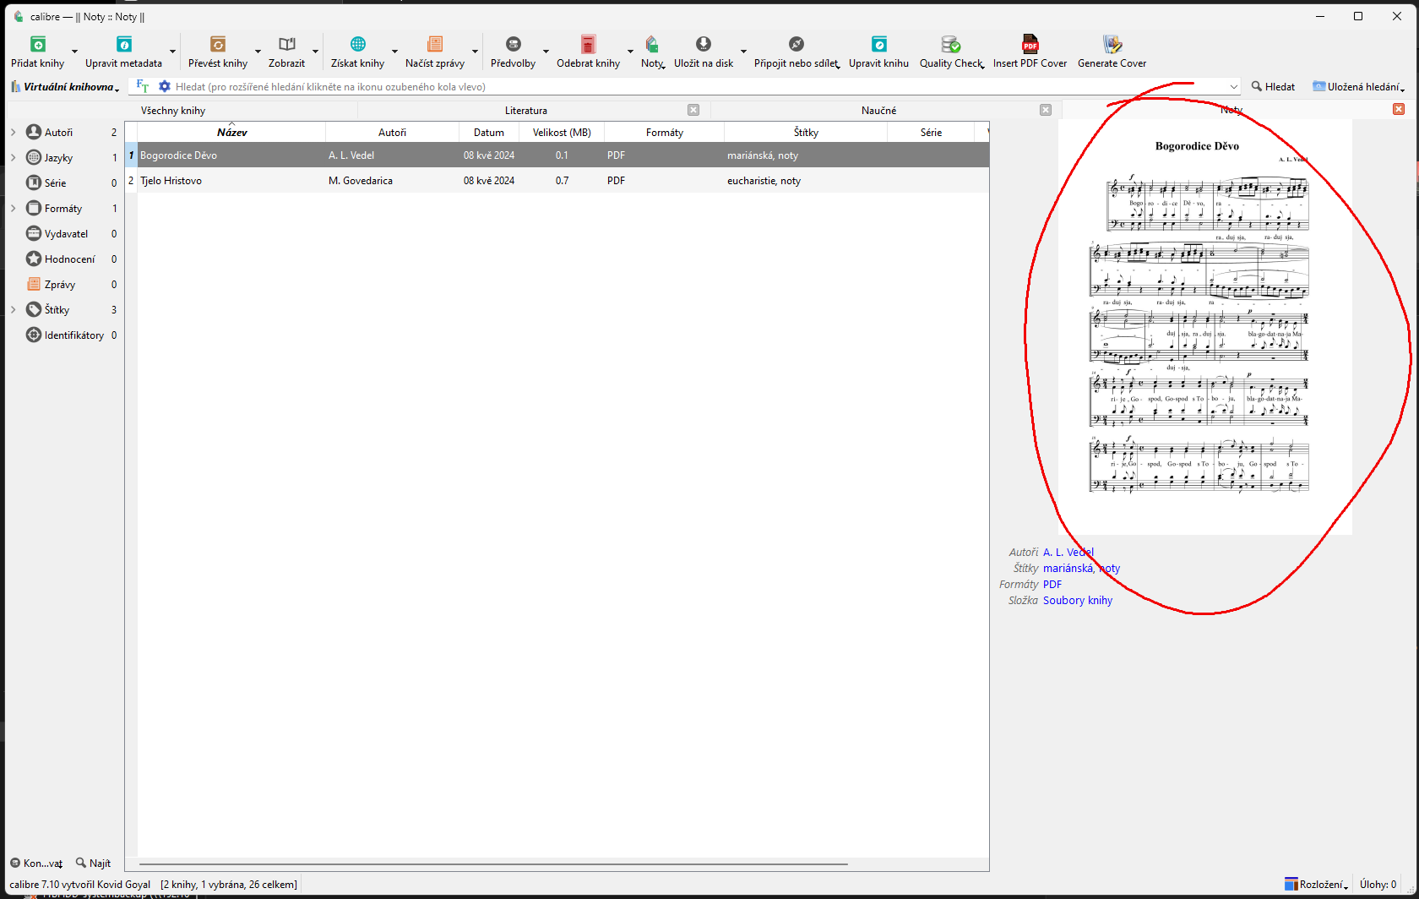Click the Noty library icon in toolbar
Viewport: 1419px width, 899px height.
(652, 44)
